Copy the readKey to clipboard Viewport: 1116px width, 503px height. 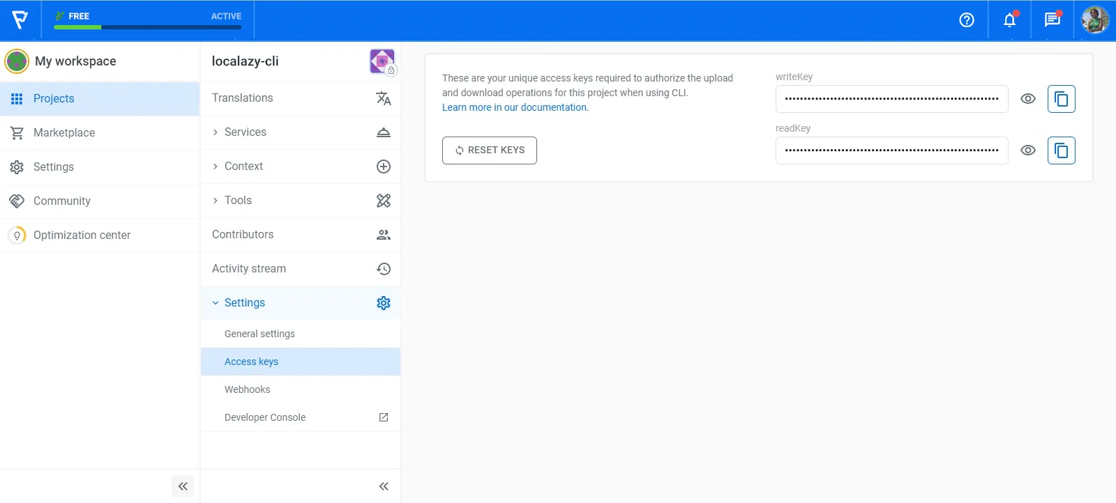(1061, 150)
